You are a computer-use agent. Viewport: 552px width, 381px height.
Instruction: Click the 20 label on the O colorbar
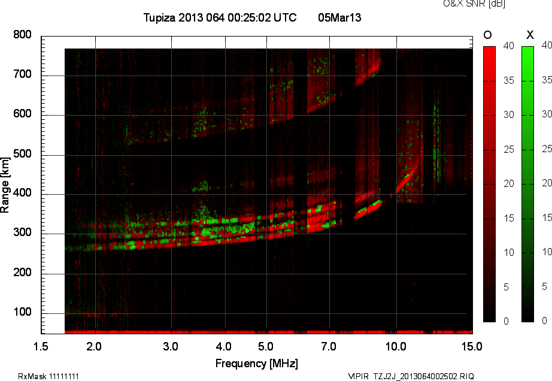[x=509, y=183]
